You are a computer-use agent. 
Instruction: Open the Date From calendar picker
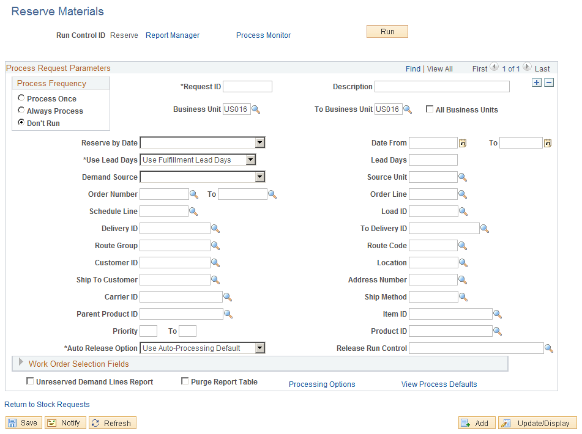[462, 142]
